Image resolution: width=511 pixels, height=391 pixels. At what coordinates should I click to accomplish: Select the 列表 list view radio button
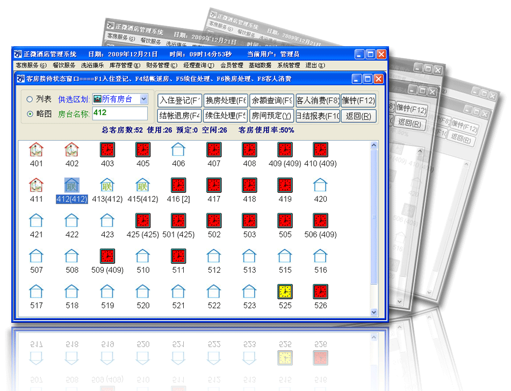[30, 99]
